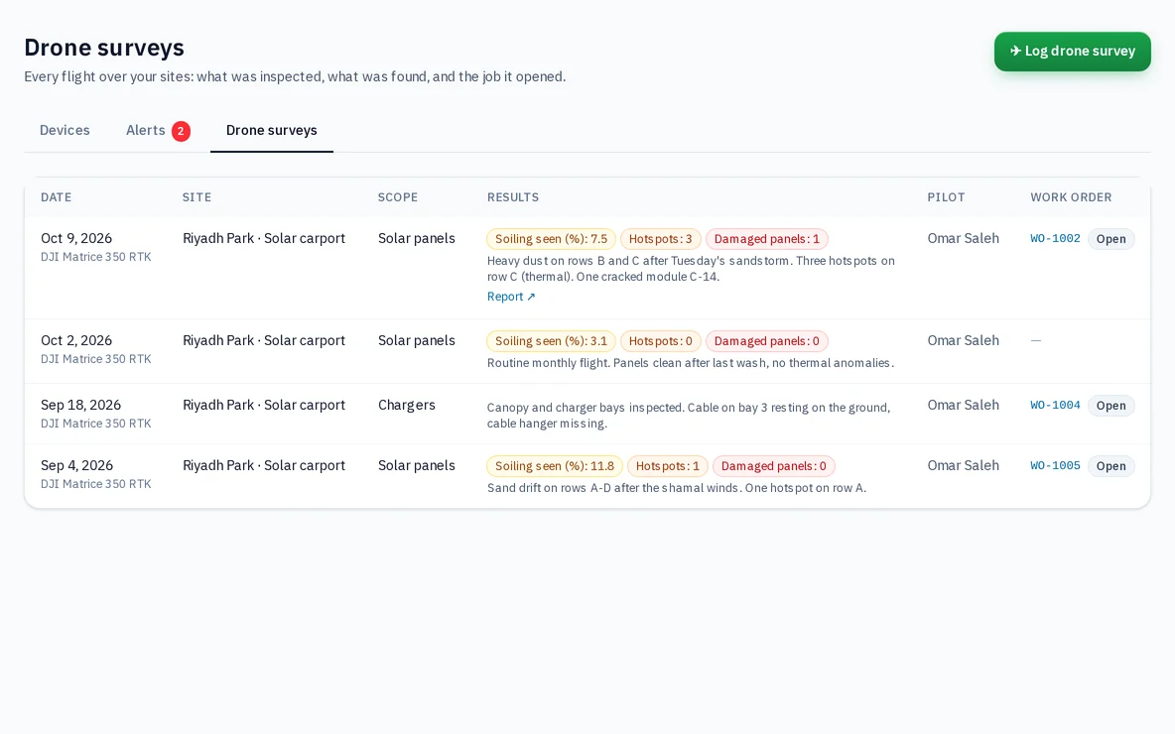Open the Alerts tab
The image size is (1175, 734).
(158, 130)
